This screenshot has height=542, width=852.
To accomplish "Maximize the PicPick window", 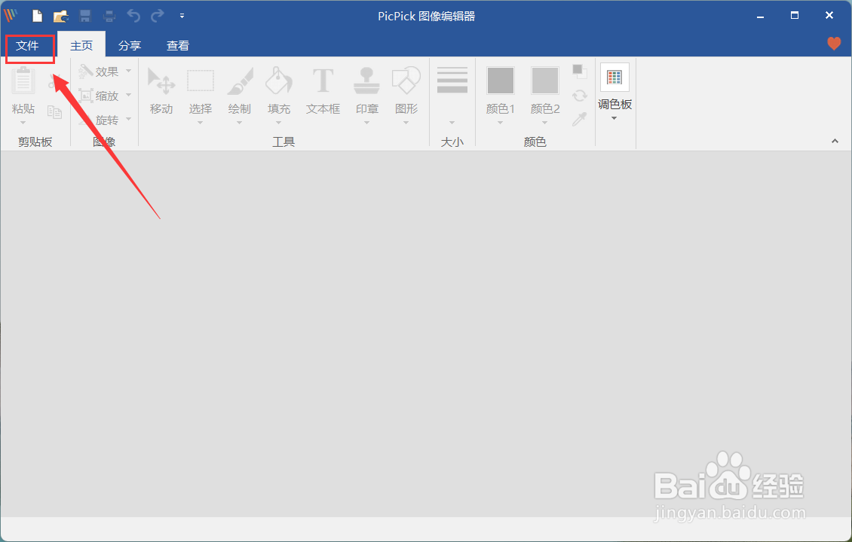I will tap(795, 15).
